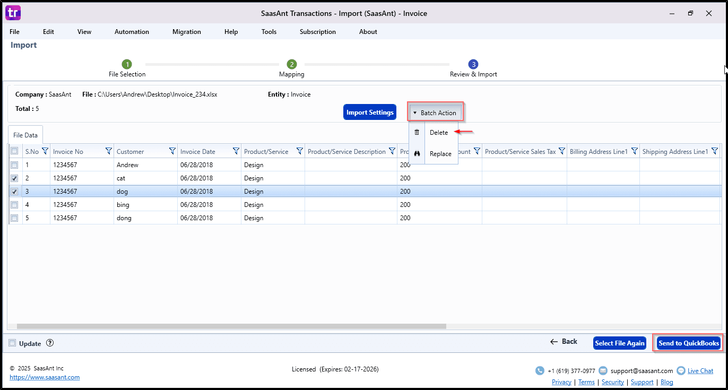The width and height of the screenshot is (728, 390).
Task: Click the Send to QuickBooks button
Action: point(689,343)
